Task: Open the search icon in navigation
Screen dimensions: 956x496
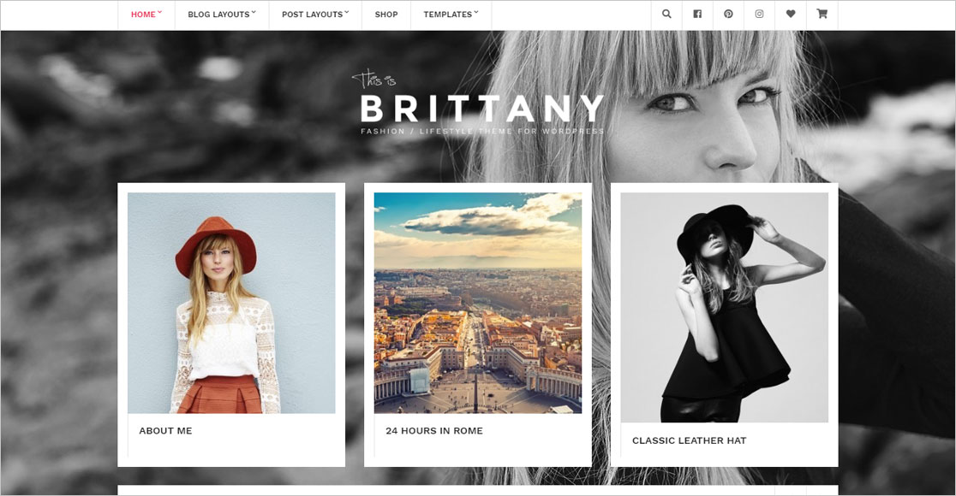Action: [666, 14]
